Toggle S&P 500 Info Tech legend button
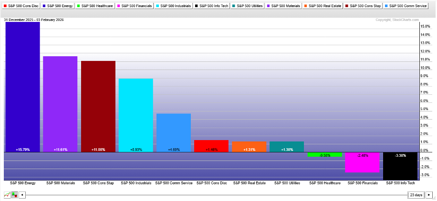Screen dimensions: 437x201 tap(211, 6)
